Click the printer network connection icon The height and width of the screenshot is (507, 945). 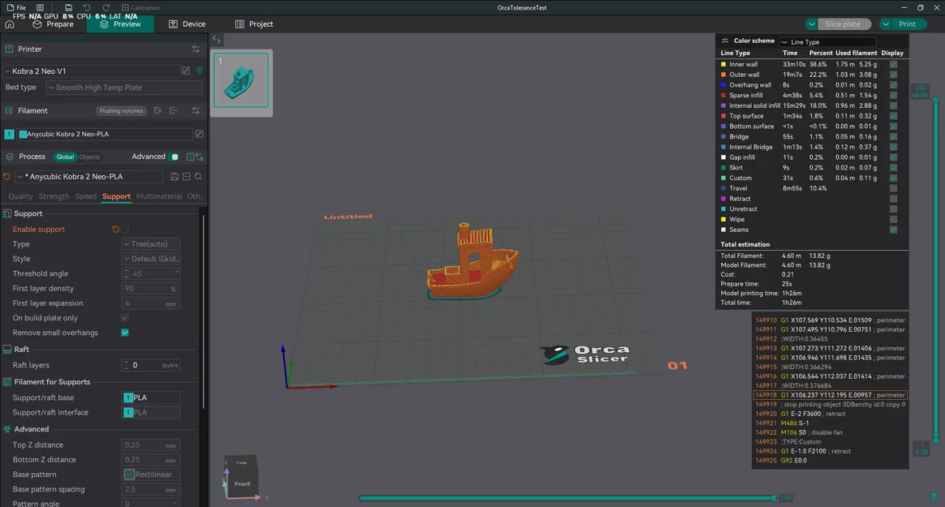pos(200,71)
